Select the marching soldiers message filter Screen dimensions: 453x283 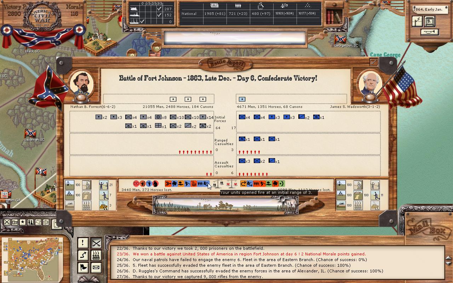pyautogui.click(x=96, y=255)
